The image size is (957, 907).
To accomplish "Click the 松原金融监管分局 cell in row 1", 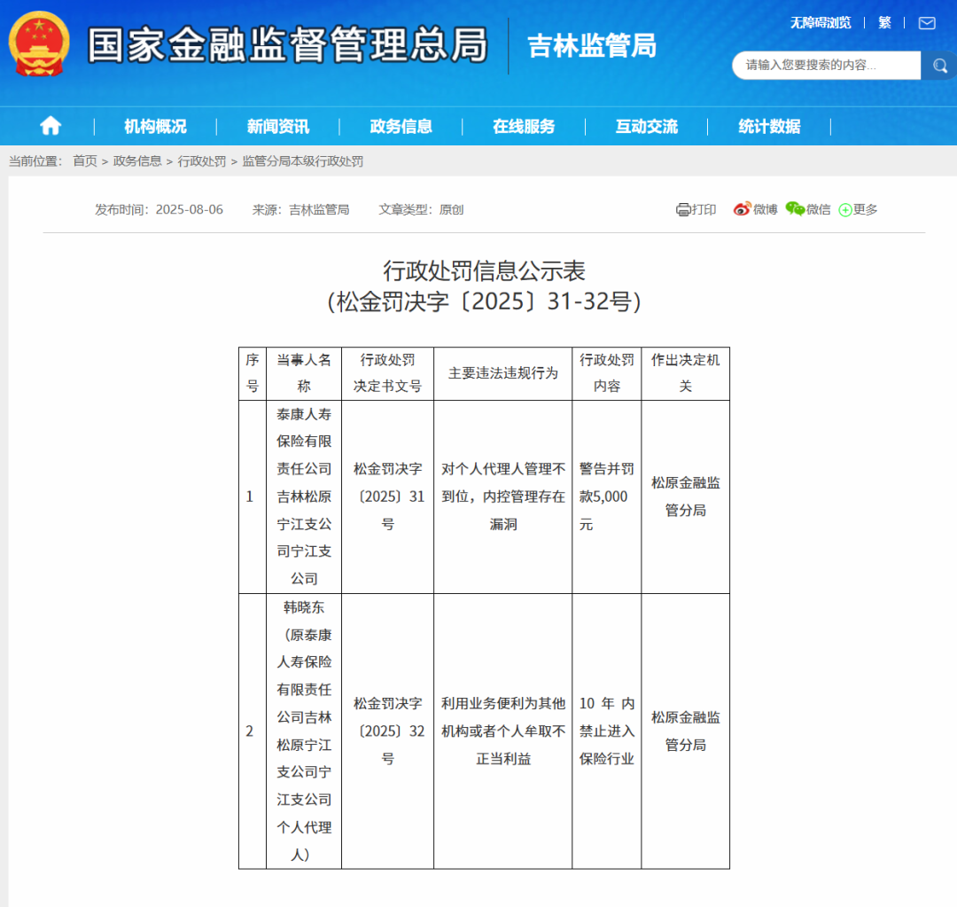I will (685, 497).
